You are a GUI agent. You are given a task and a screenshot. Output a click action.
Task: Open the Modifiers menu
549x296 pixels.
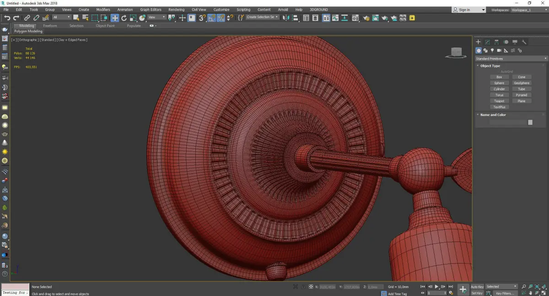[x=103, y=10]
